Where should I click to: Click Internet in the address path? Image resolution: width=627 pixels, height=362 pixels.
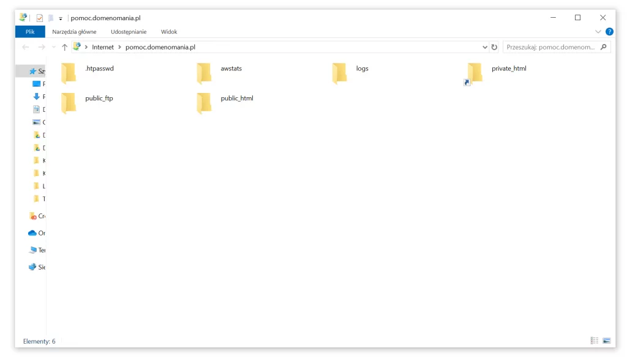click(103, 47)
